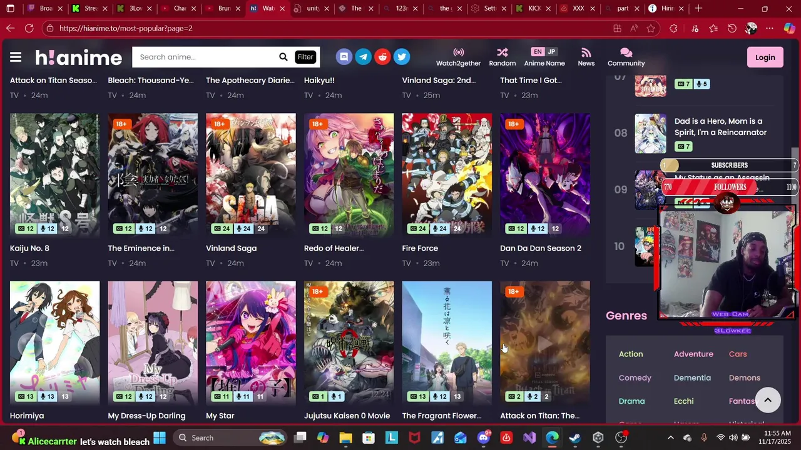Open the Telegram social link icon
The width and height of the screenshot is (801, 450).
point(363,57)
